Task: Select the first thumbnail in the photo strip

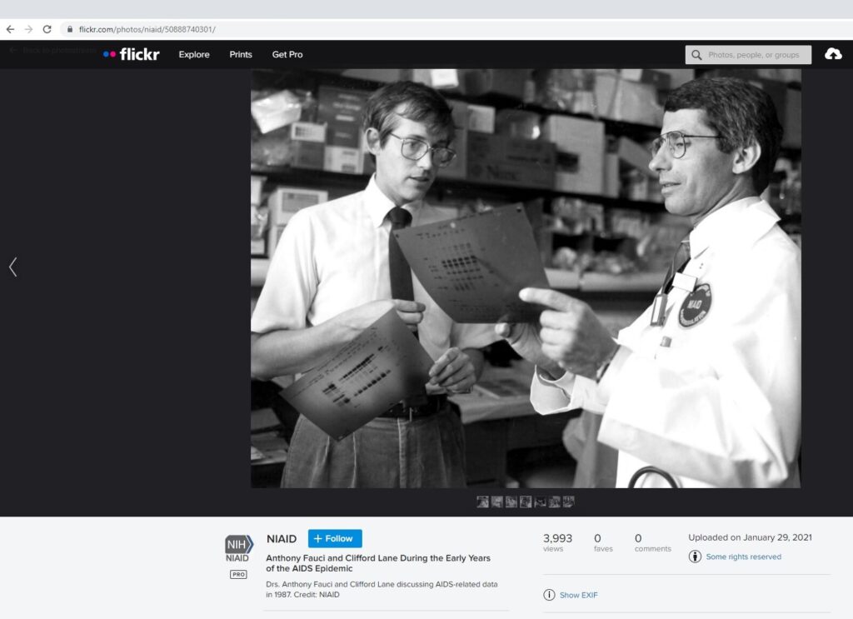Action: (482, 502)
